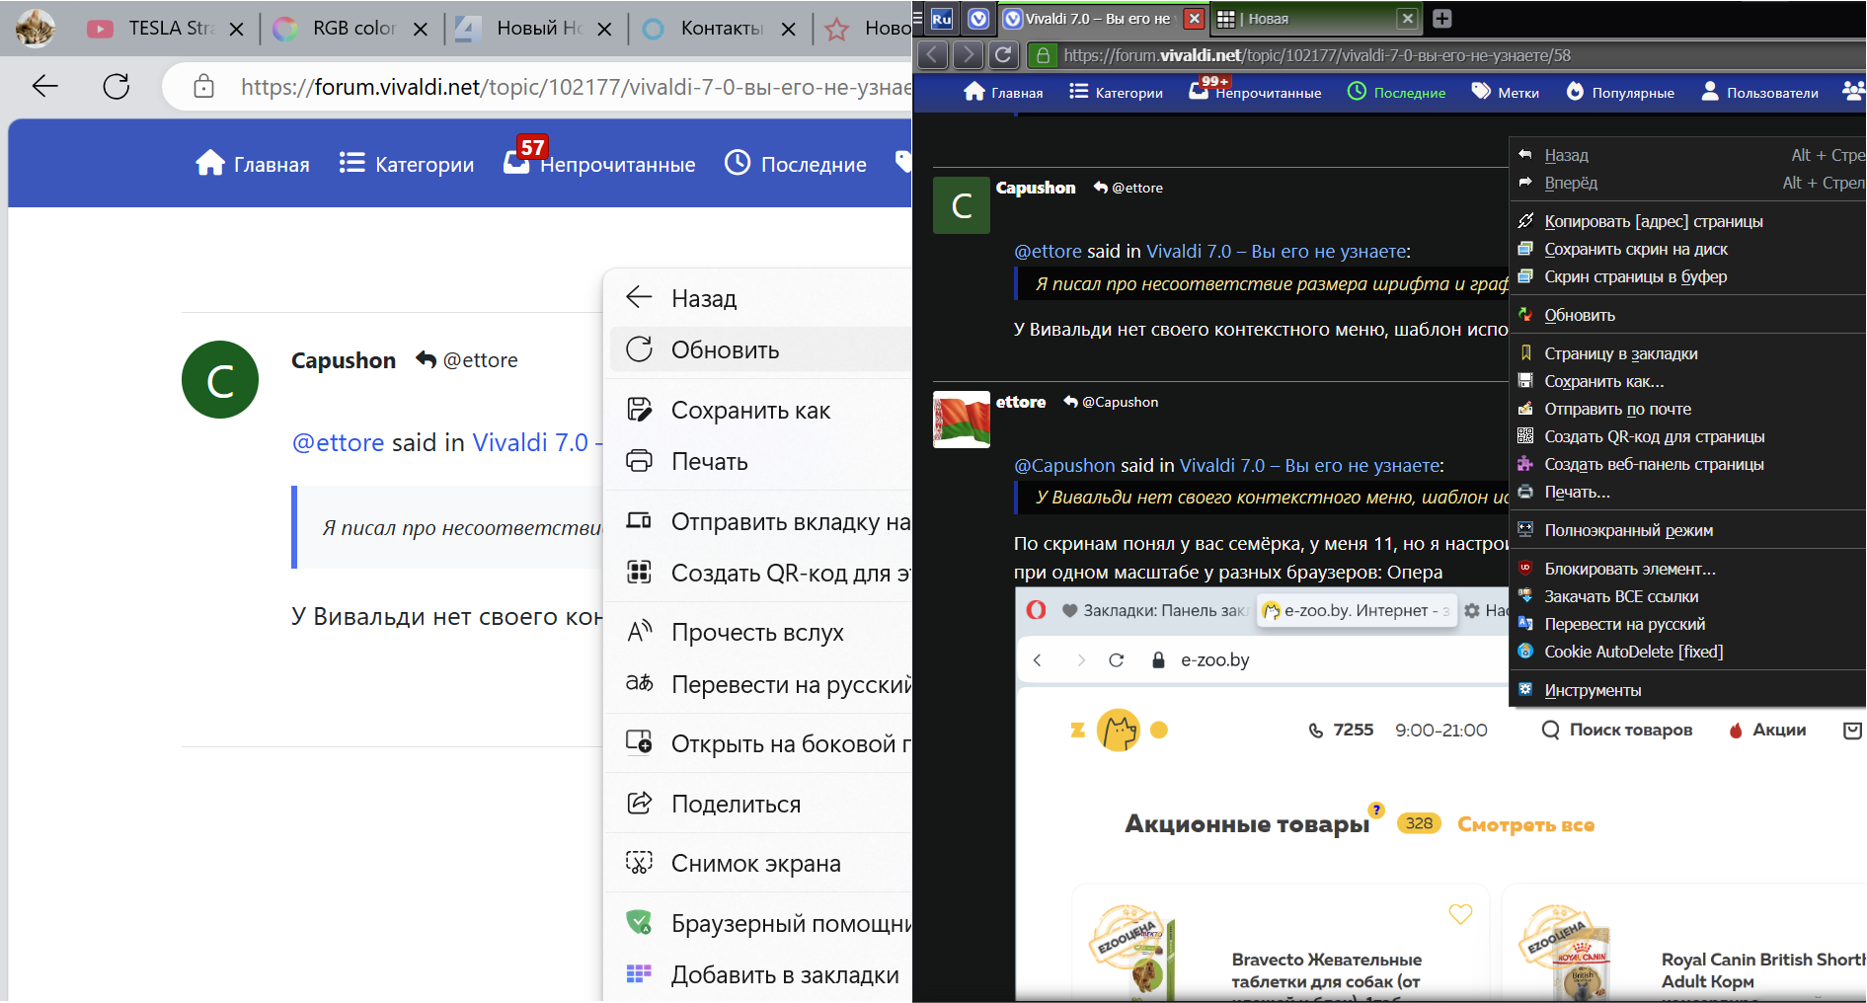Click site info lock icon in left address bar

[203, 87]
